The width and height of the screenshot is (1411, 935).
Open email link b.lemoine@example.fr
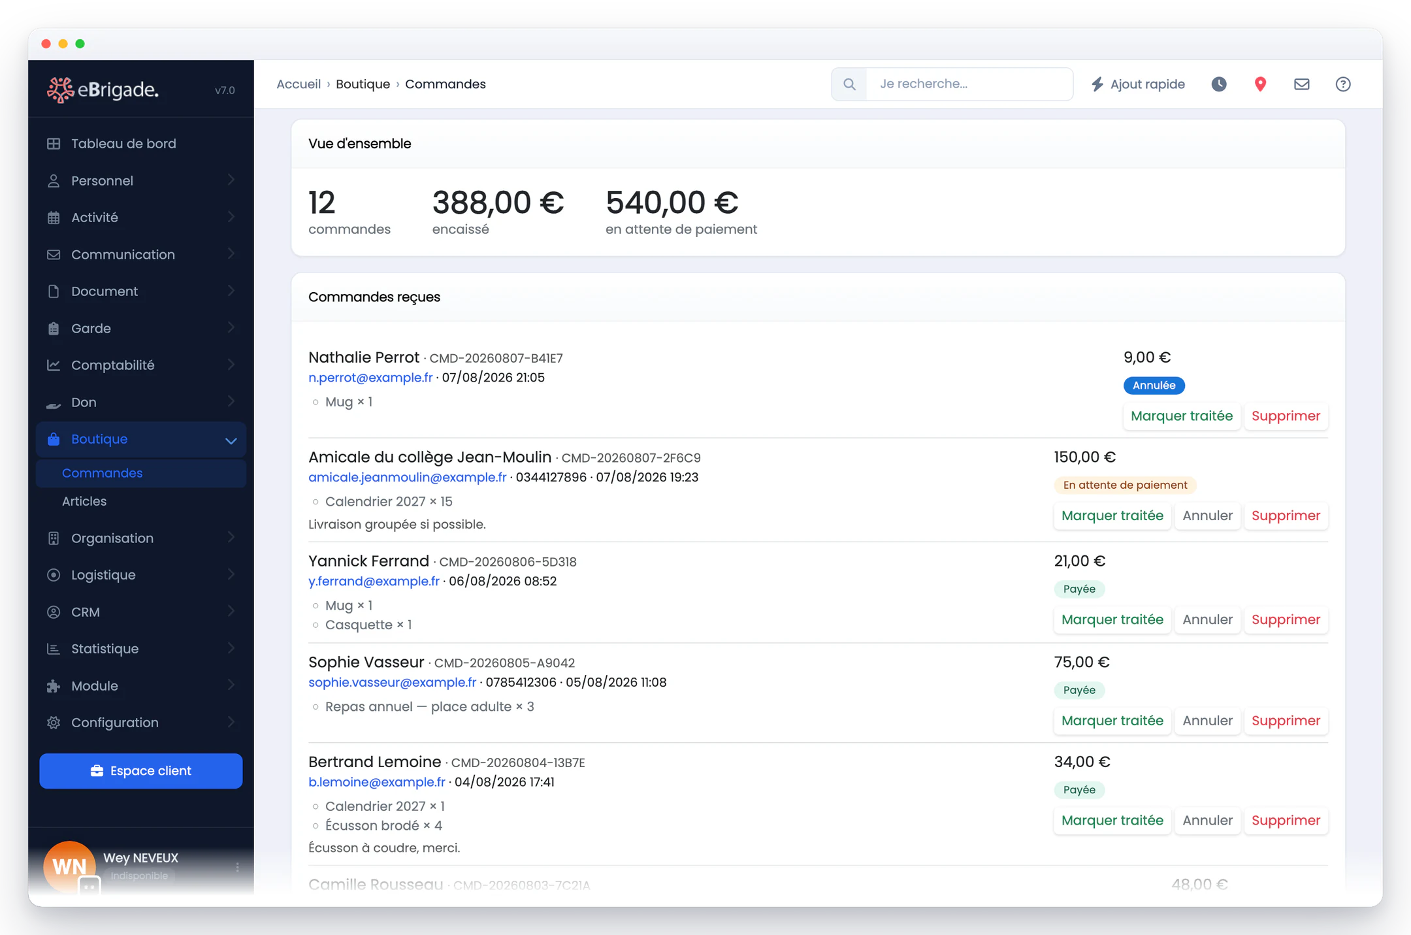click(x=377, y=782)
